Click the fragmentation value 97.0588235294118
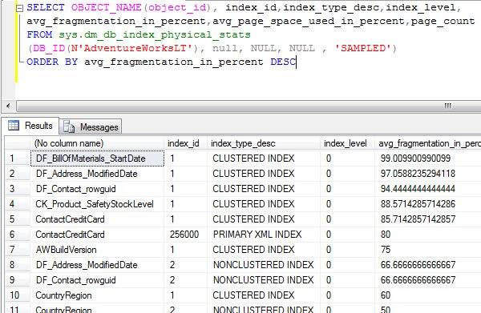 click(418, 174)
